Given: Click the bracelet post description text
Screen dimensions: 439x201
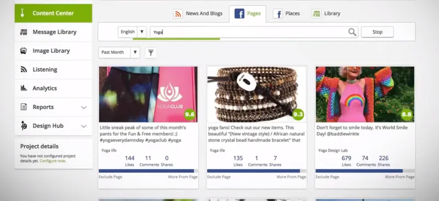Looking at the screenshot, I should coord(256,133).
